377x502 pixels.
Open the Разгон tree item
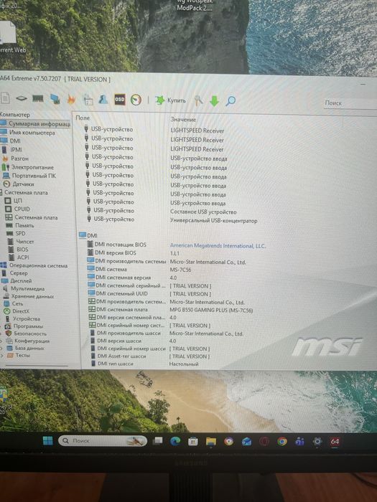pos(19,158)
